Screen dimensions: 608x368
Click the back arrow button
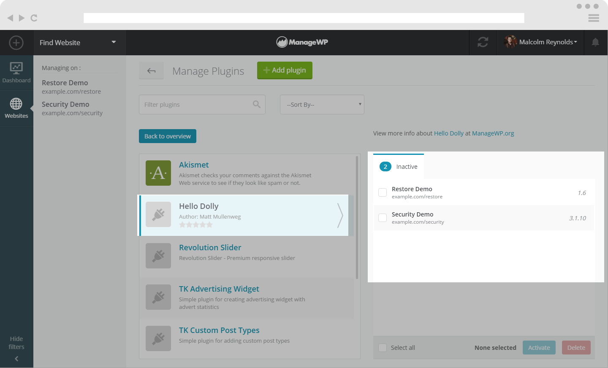point(152,70)
